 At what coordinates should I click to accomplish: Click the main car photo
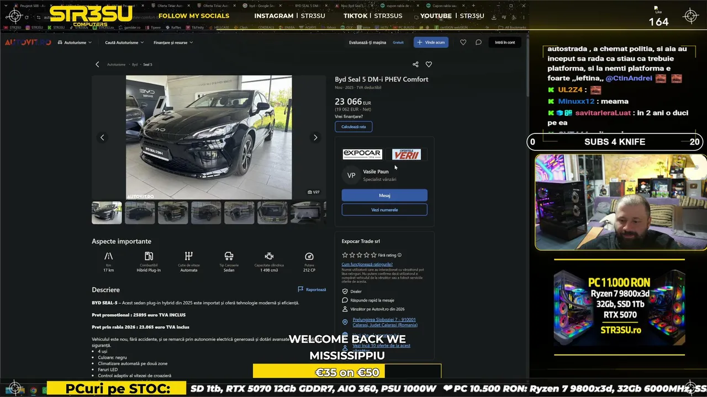coord(209,137)
